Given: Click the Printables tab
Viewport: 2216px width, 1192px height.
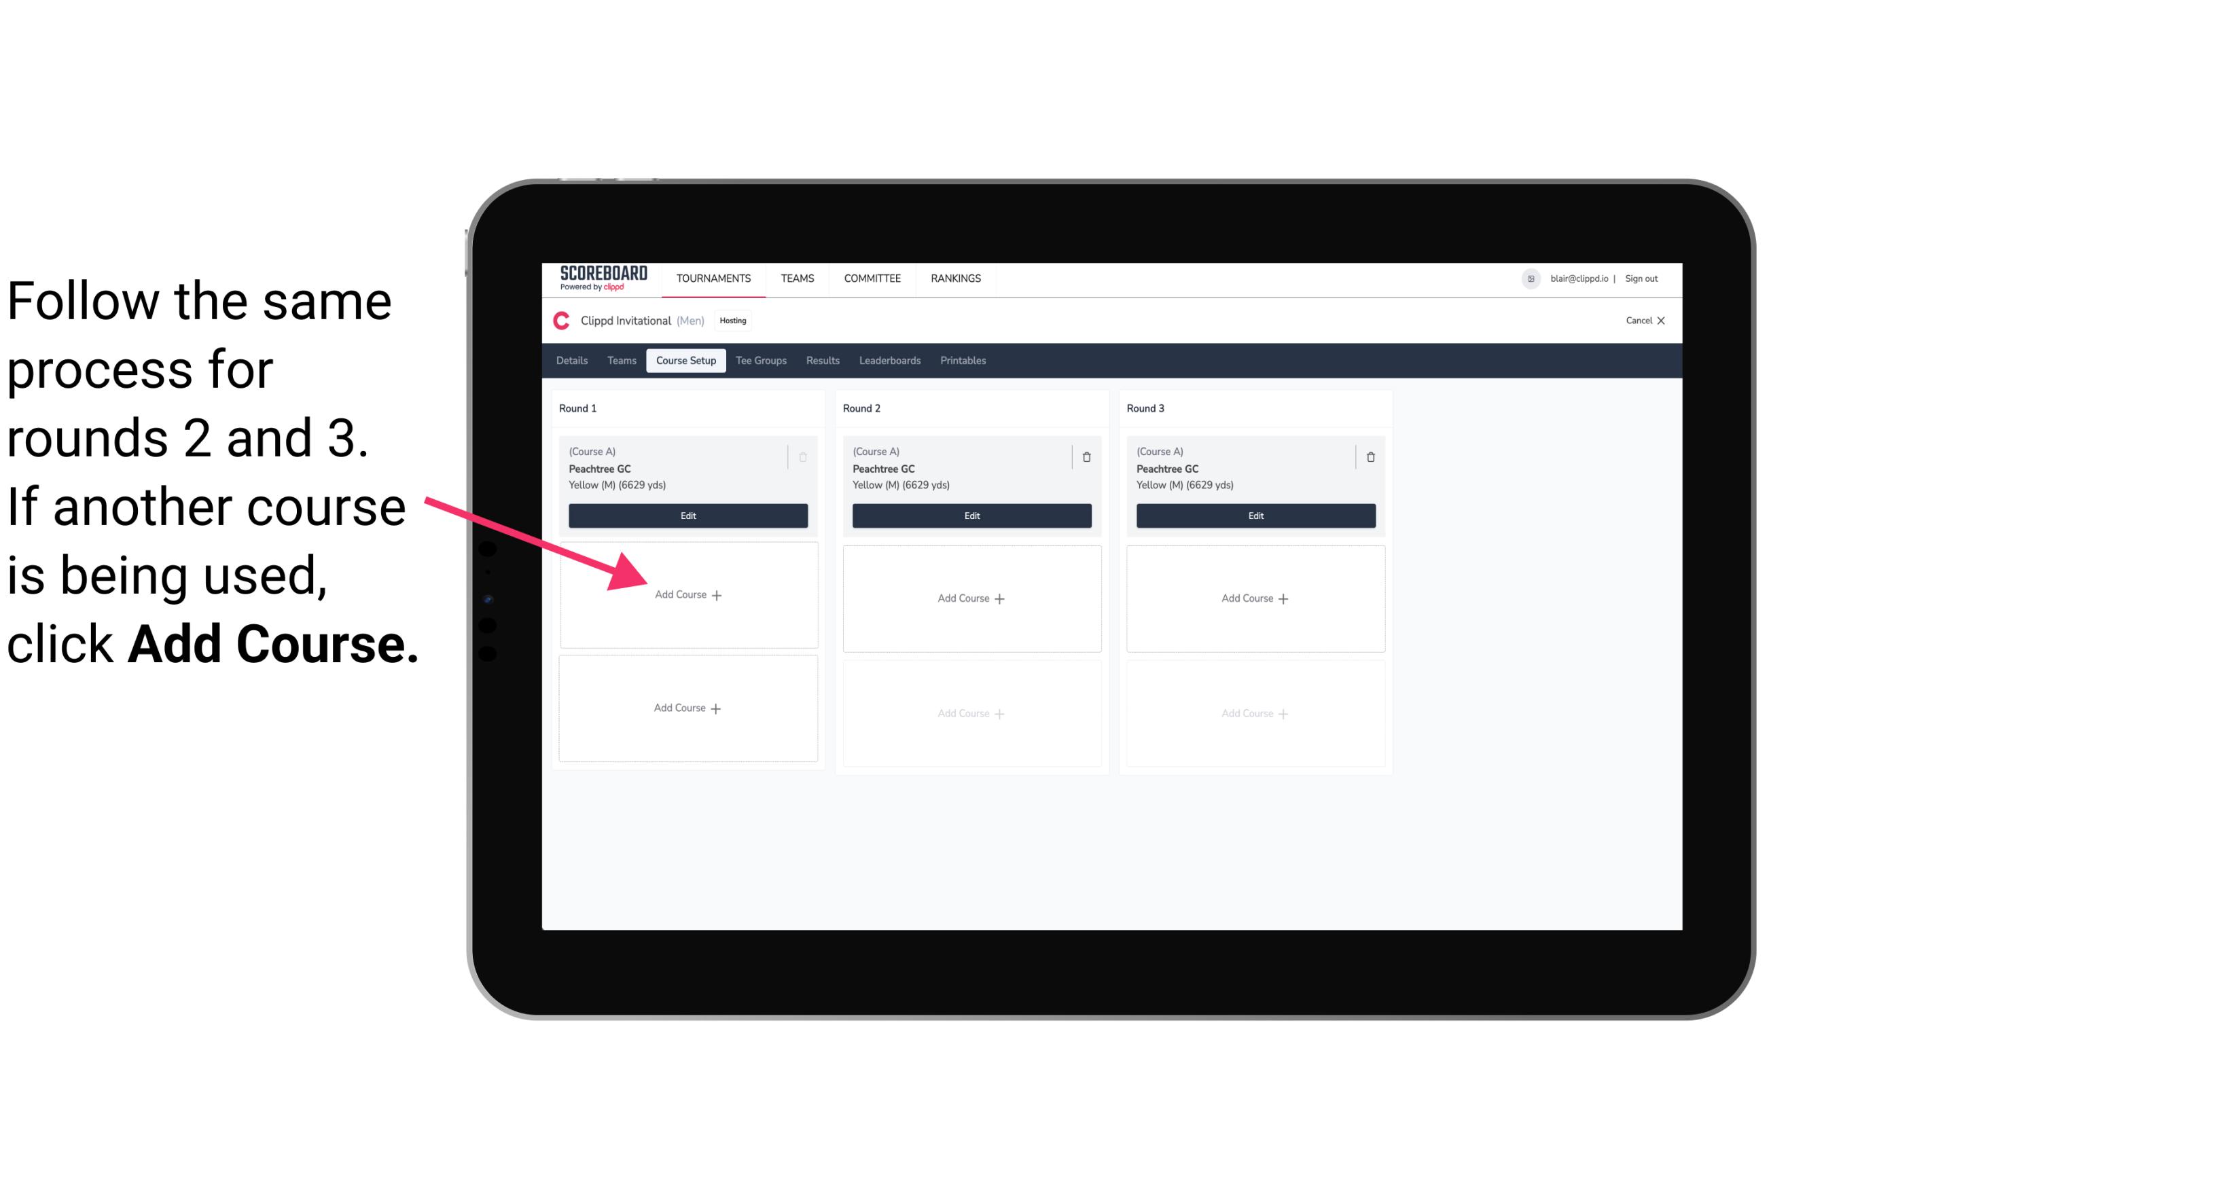Looking at the screenshot, I should (965, 361).
